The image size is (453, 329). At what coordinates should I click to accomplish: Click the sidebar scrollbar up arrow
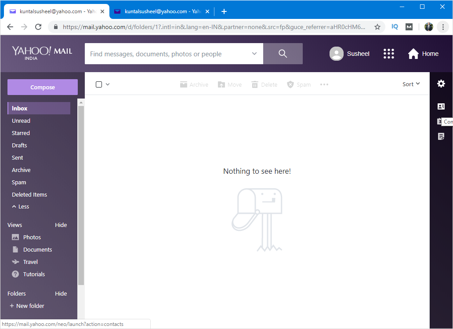[81, 102]
